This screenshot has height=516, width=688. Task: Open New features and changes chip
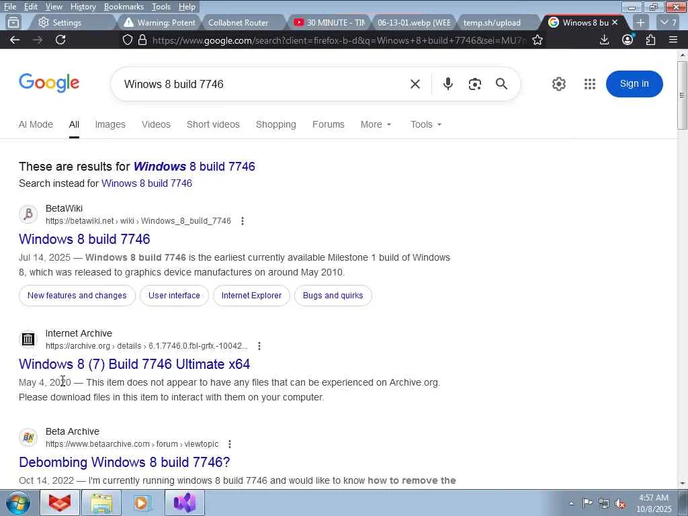(77, 296)
